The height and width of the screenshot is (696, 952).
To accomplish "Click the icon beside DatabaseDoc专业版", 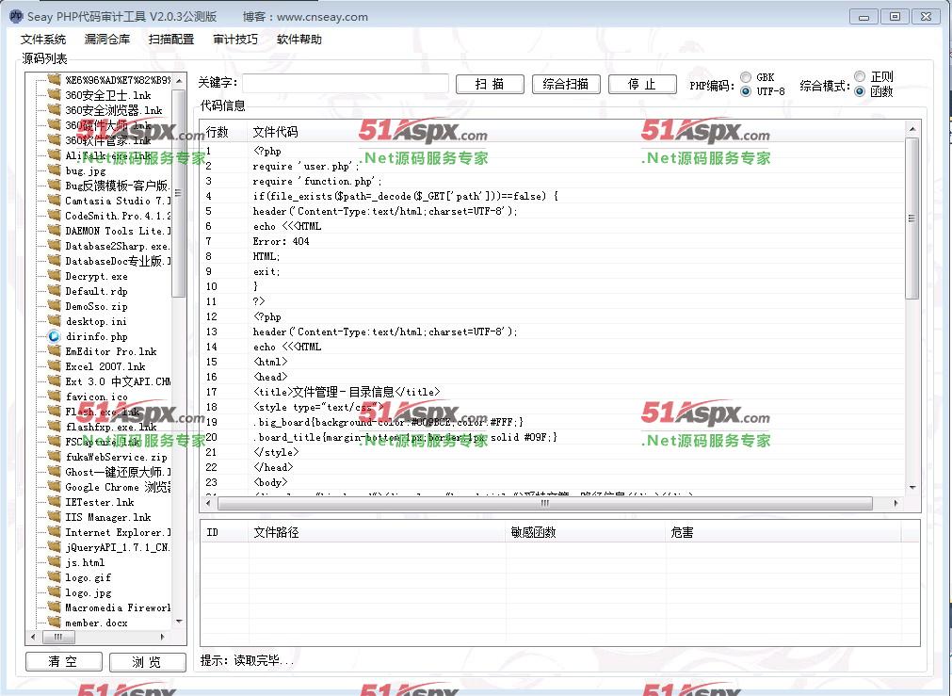I will click(x=54, y=261).
